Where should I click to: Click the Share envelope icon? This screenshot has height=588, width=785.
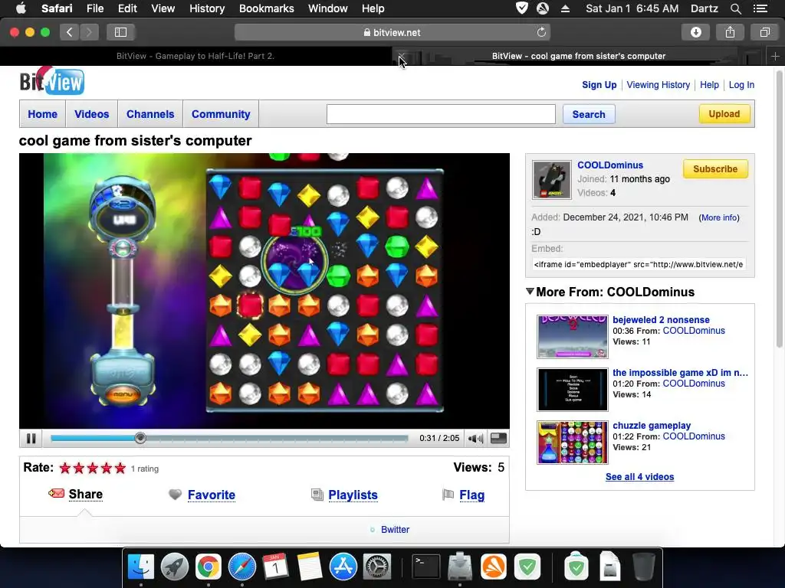point(56,494)
